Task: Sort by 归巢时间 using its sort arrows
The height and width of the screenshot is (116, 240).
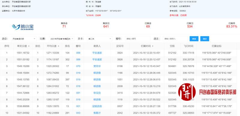Action: [153, 46]
